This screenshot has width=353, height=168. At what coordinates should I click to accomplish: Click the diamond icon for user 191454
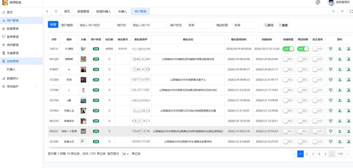tap(331, 111)
